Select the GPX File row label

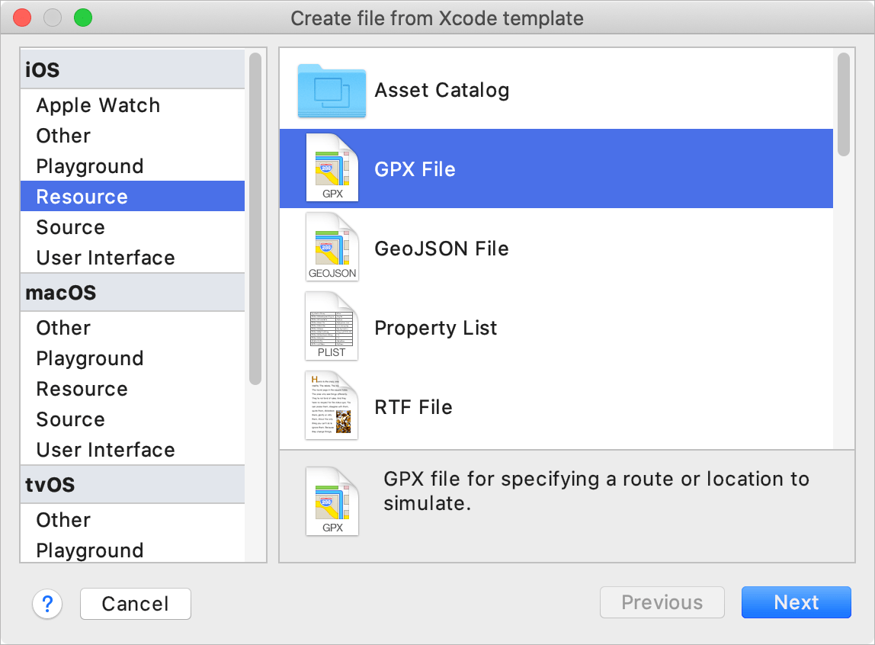[x=415, y=168]
